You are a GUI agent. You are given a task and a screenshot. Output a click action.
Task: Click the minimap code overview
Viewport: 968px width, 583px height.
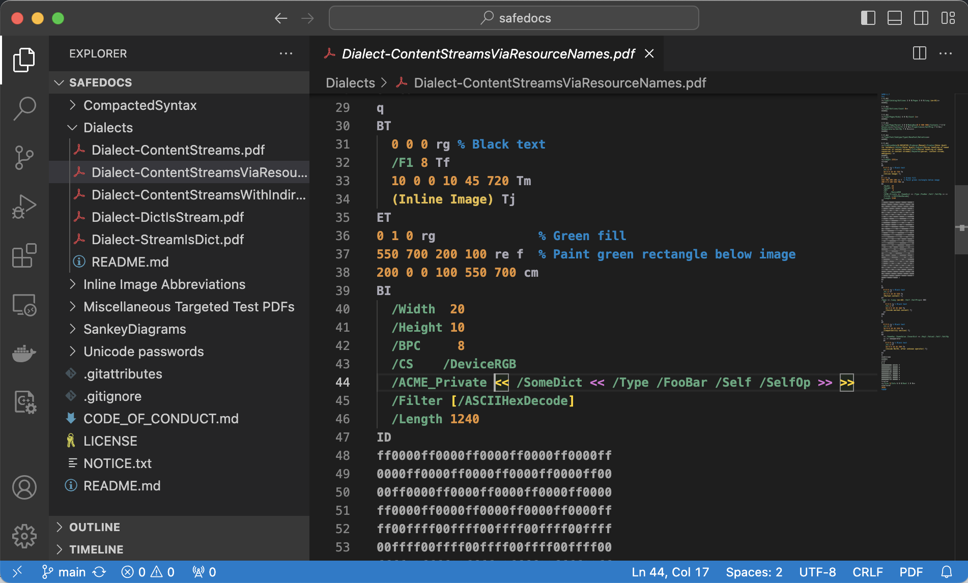click(916, 242)
